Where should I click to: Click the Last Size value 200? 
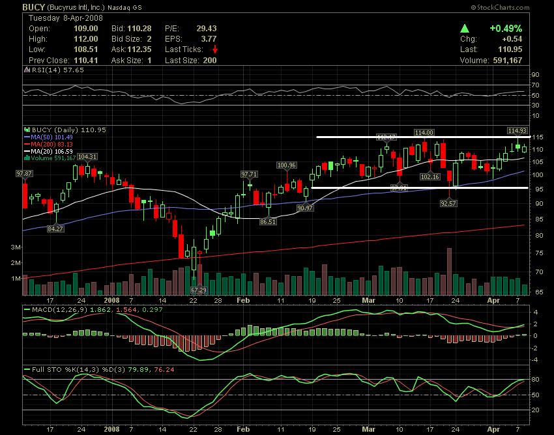pyautogui.click(x=210, y=61)
